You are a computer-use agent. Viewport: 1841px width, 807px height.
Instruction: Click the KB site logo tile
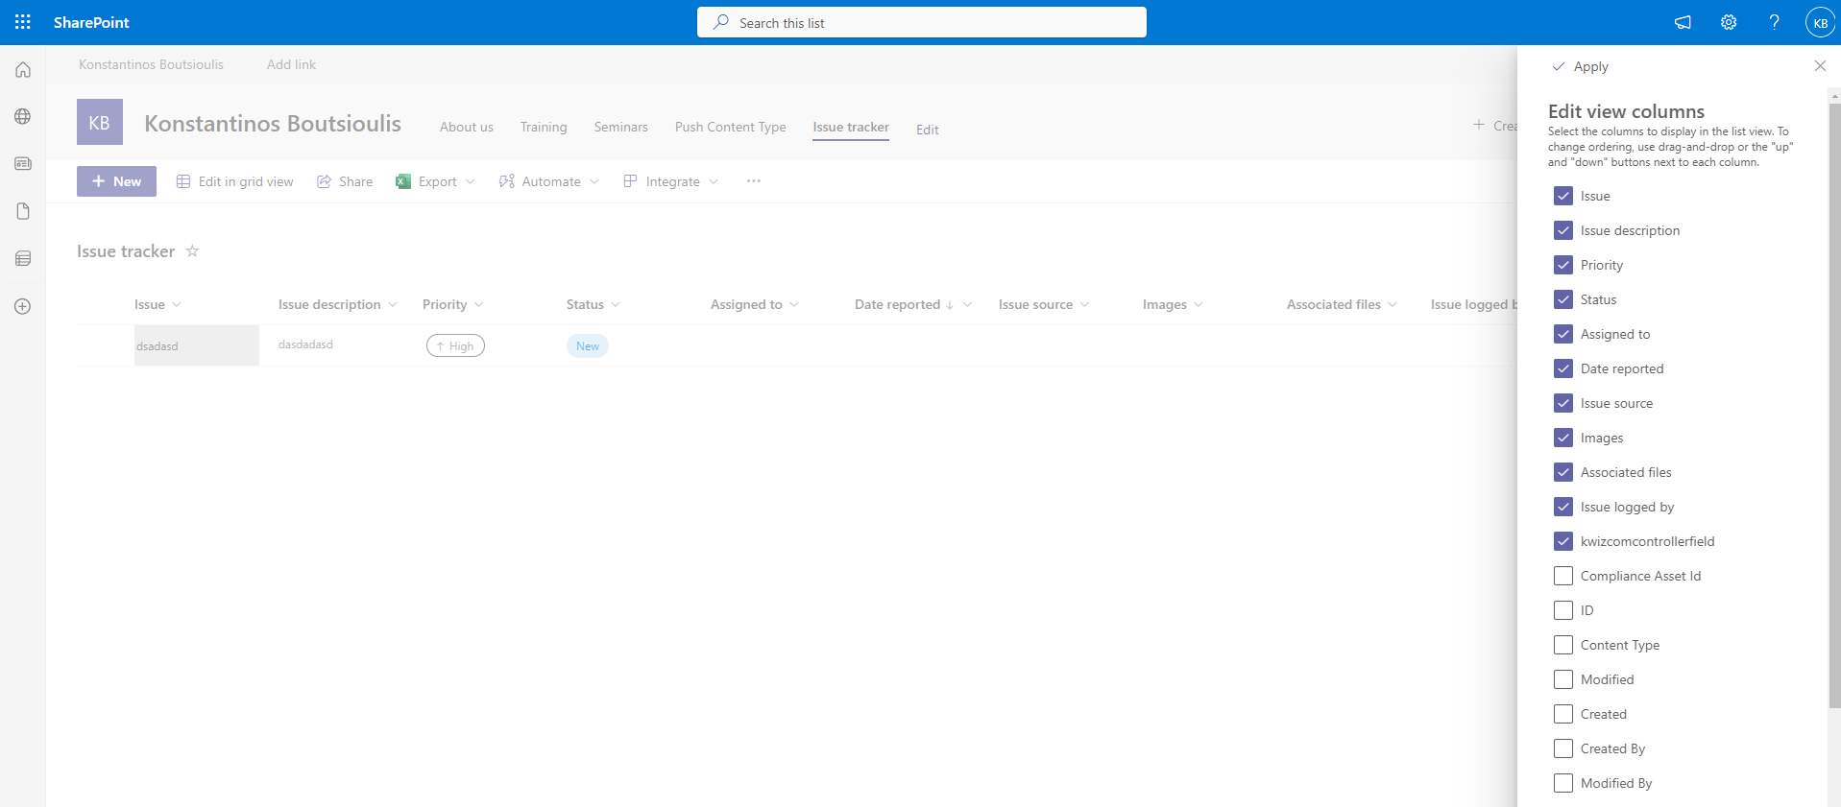tap(100, 122)
